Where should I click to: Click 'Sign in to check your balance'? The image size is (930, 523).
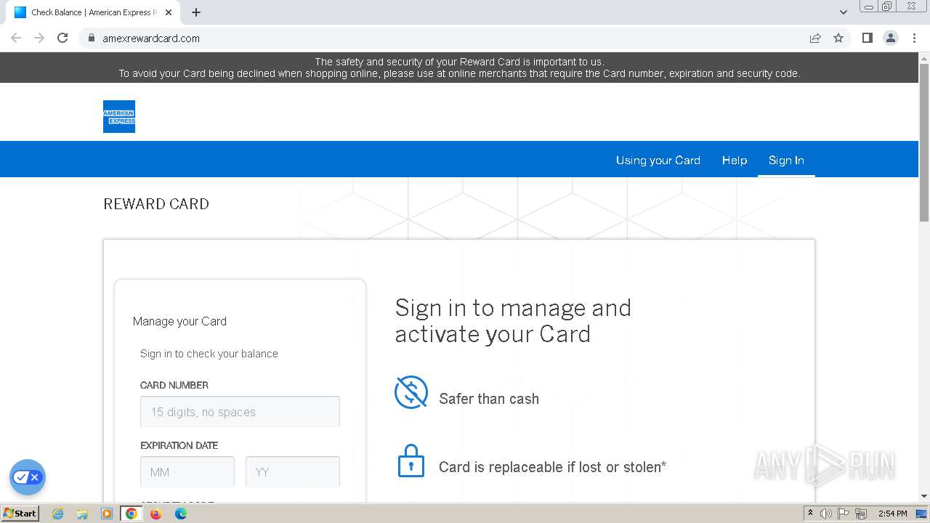[209, 354]
